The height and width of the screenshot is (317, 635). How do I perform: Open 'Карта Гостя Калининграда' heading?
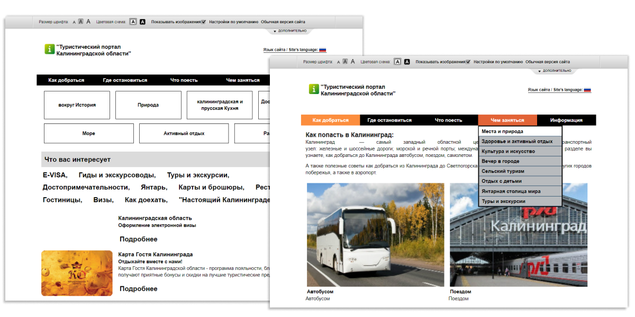[x=156, y=255]
